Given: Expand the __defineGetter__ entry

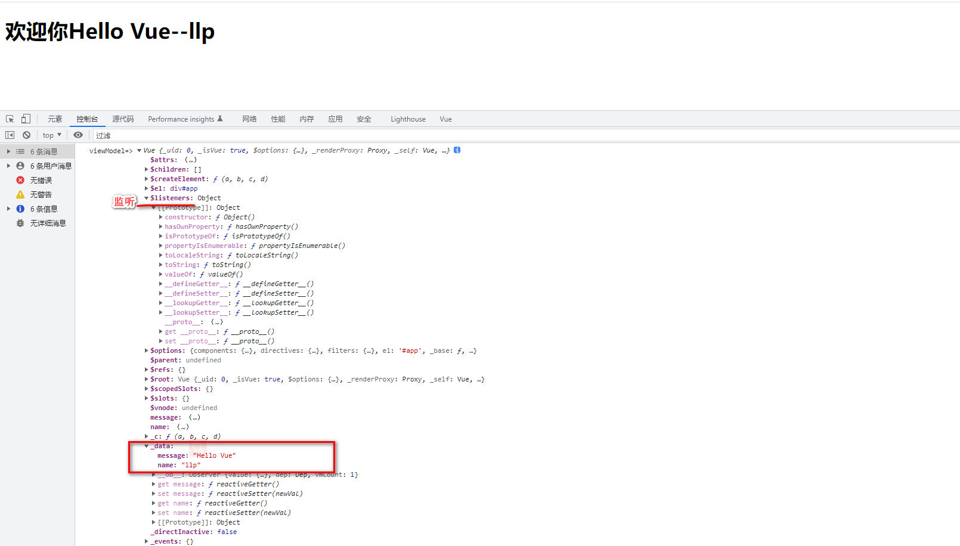Looking at the screenshot, I should 160,284.
